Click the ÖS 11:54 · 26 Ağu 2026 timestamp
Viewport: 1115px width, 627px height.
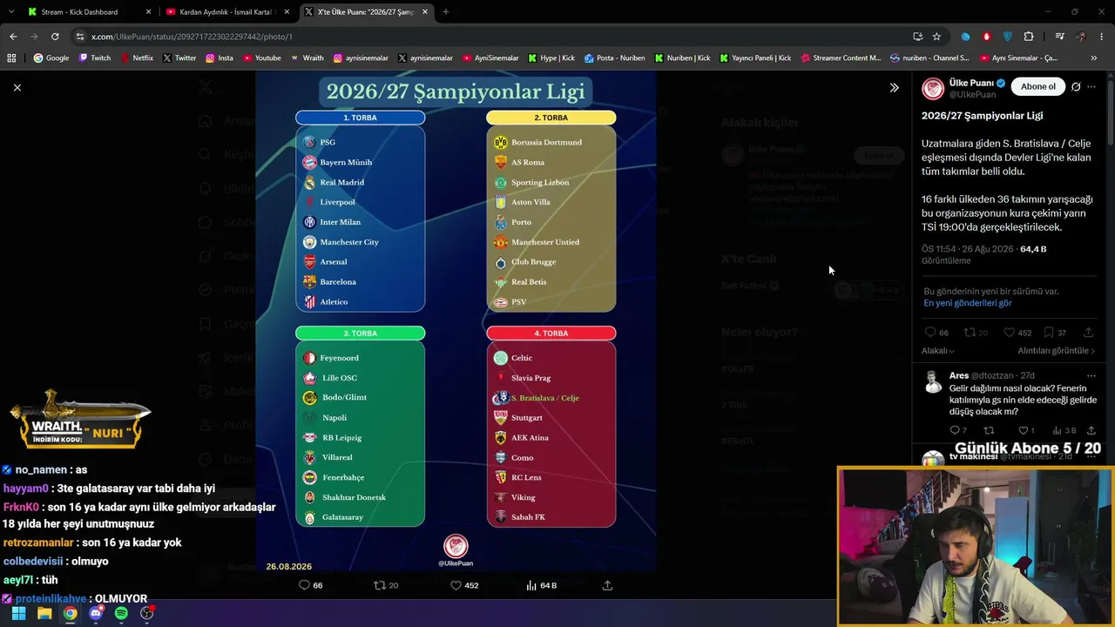(x=968, y=249)
